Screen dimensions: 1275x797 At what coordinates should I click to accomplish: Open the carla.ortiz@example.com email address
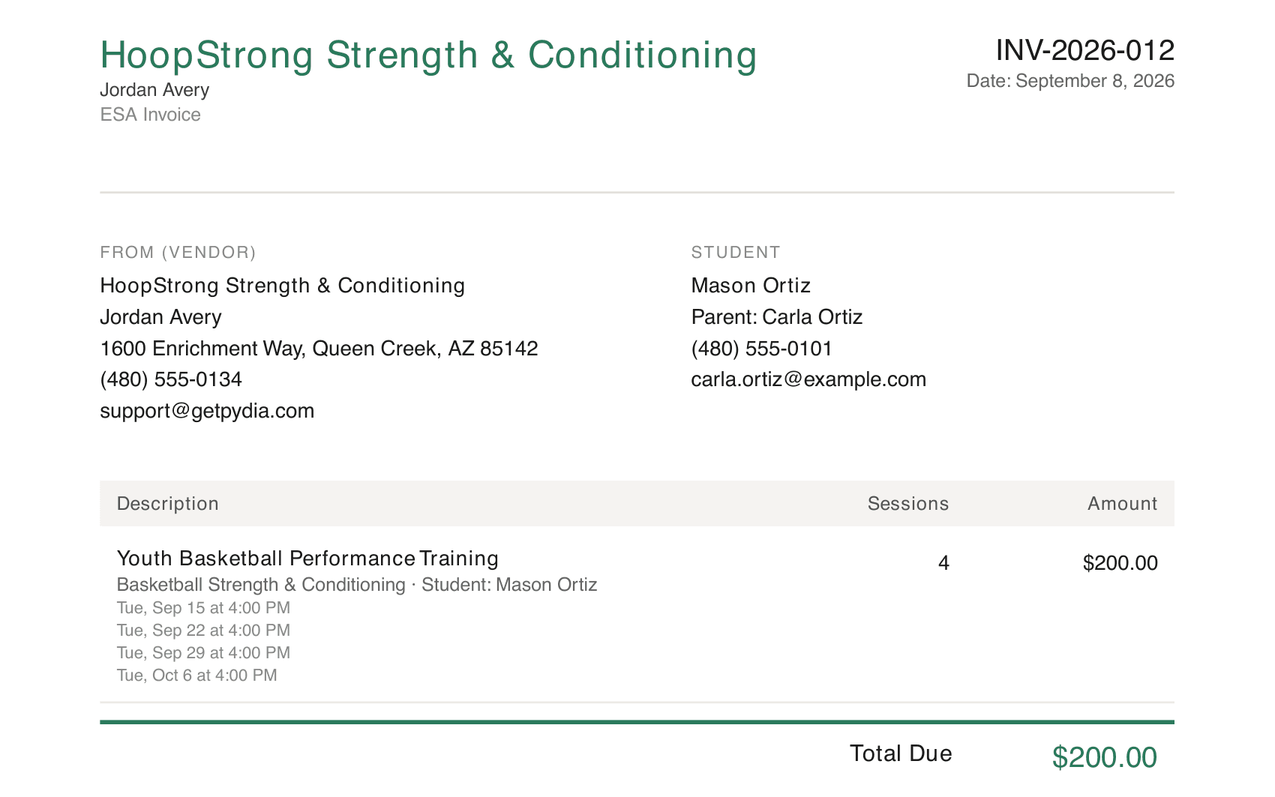point(808,379)
